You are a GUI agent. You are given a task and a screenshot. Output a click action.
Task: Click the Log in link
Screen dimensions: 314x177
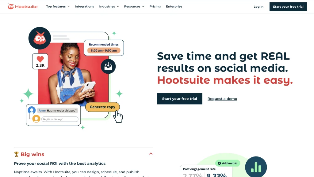258,7
